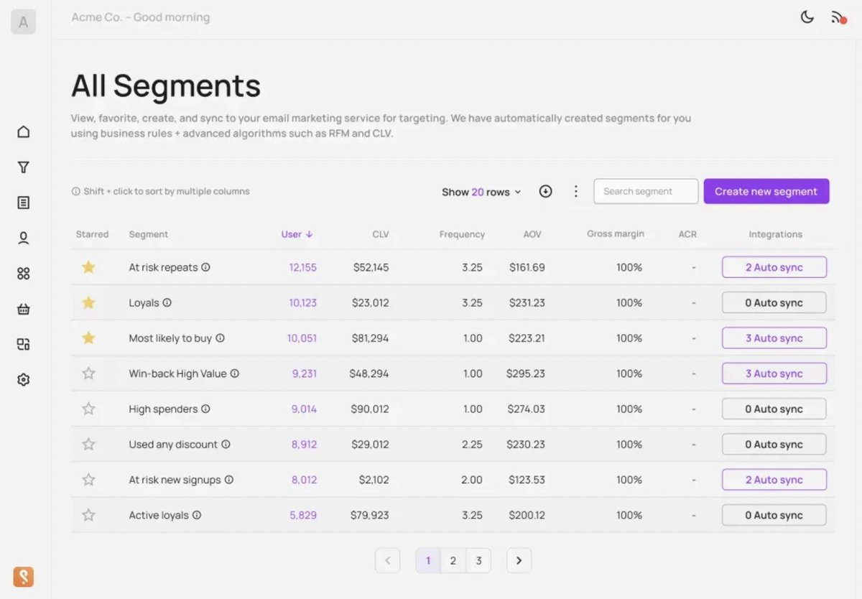Sort by the Gross margin column header
The image size is (862, 599).
(x=616, y=234)
